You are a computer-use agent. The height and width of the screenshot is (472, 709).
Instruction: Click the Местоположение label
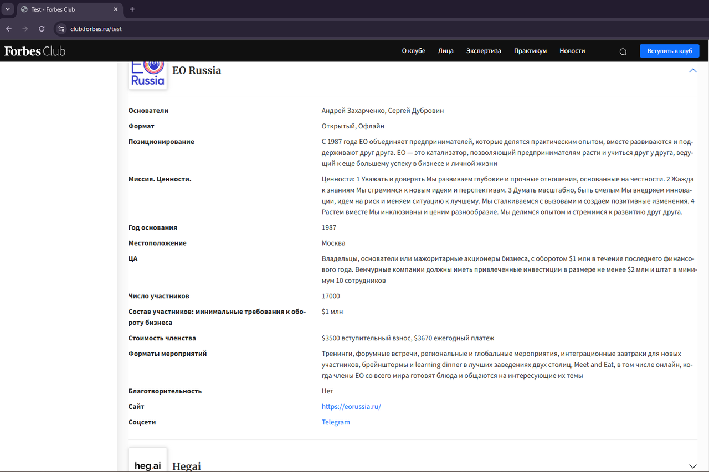tap(157, 243)
